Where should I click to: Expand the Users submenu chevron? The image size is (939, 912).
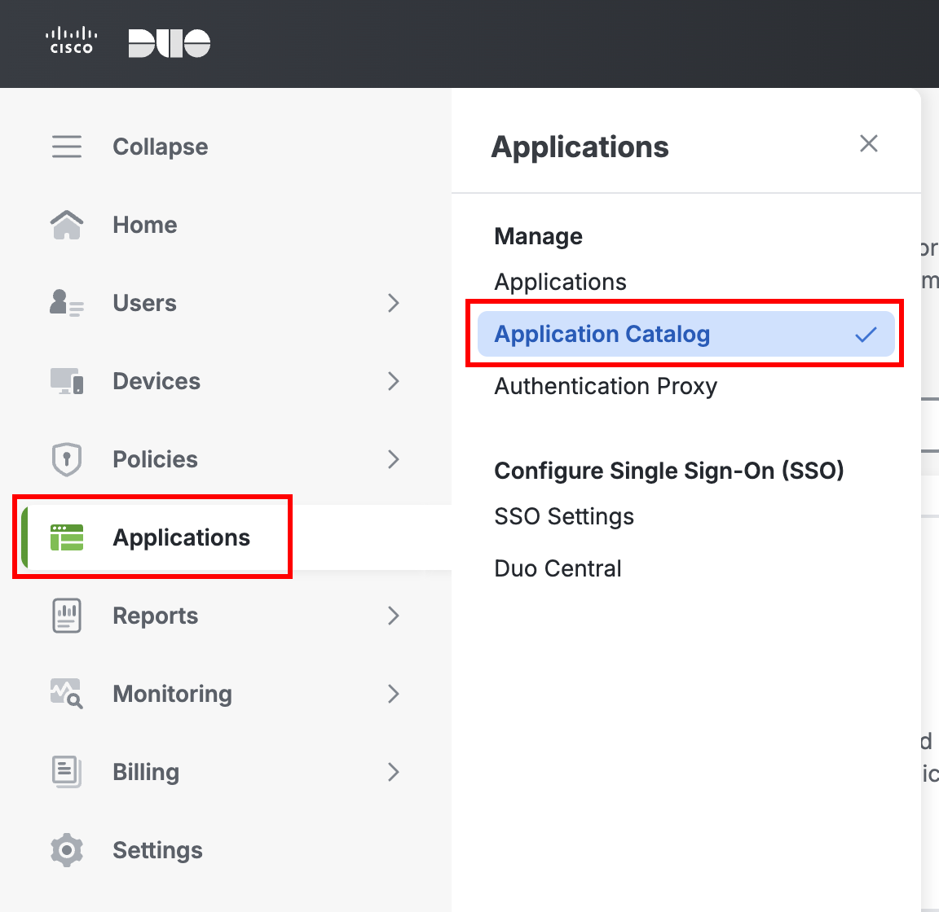[393, 303]
